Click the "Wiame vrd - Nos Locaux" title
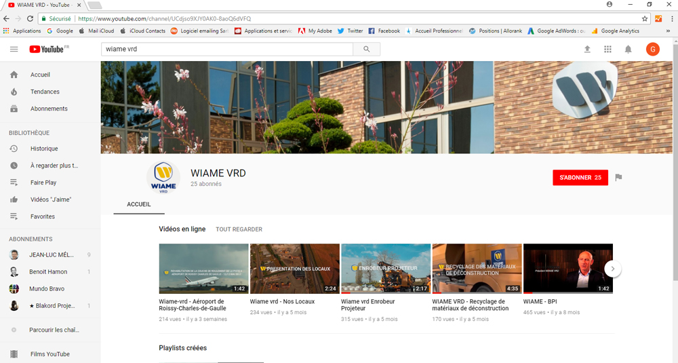678x363 pixels. pyautogui.click(x=282, y=301)
